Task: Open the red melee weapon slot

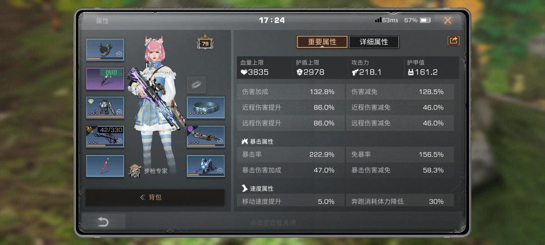Action: pos(105,166)
